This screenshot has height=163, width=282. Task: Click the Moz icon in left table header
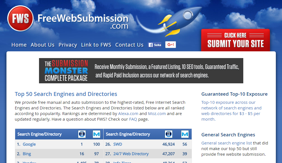click(97, 134)
